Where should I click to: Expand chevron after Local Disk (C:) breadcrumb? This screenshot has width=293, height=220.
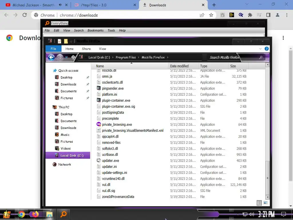coord(113,57)
